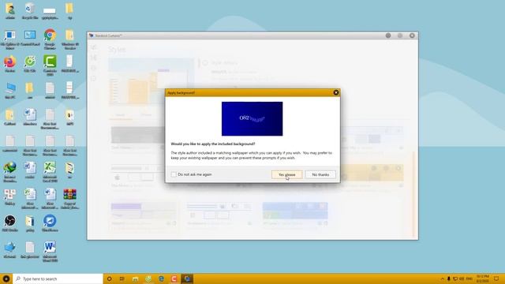This screenshot has width=505, height=284.
Task: Open the blue paper-boat desktop shortcut
Action: point(10,250)
